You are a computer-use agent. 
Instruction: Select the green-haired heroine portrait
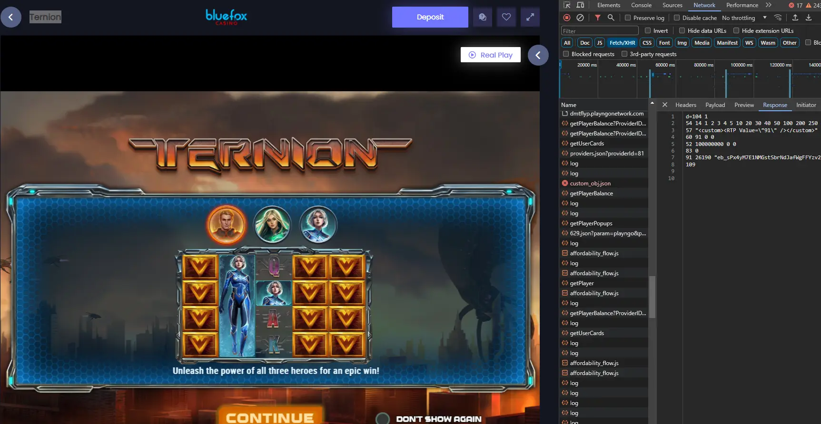coord(272,224)
